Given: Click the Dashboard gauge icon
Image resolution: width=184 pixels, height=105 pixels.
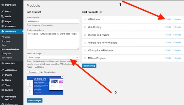Looking at the screenshot, I should pyautogui.click(x=3, y=5).
